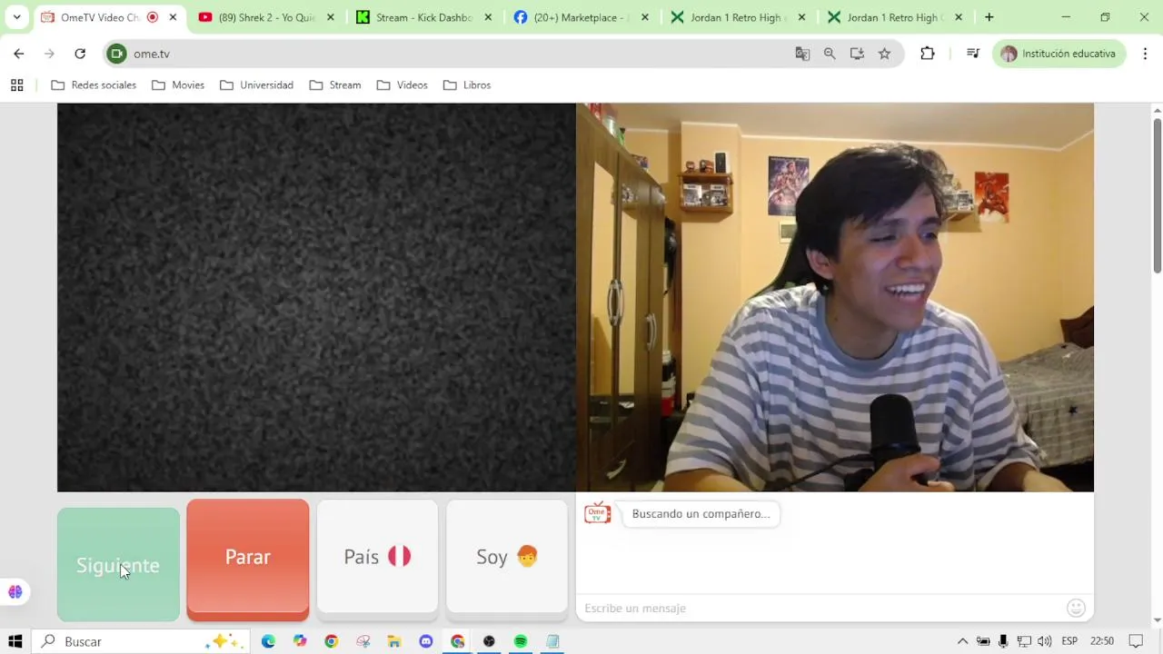1163x654 pixels.
Task: Close the OmeTV Video Chat tab
Action: point(173,17)
